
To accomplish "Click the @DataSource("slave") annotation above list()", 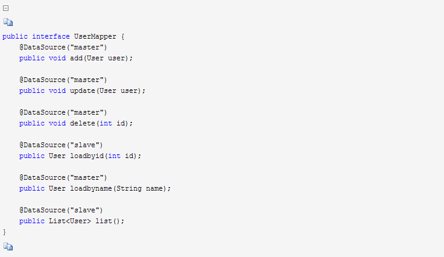I will 61,210.
